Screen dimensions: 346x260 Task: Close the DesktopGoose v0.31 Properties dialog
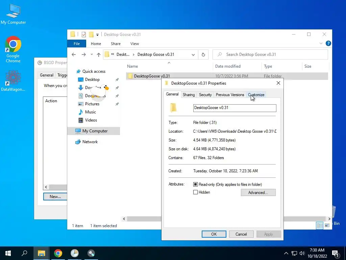(x=278, y=83)
